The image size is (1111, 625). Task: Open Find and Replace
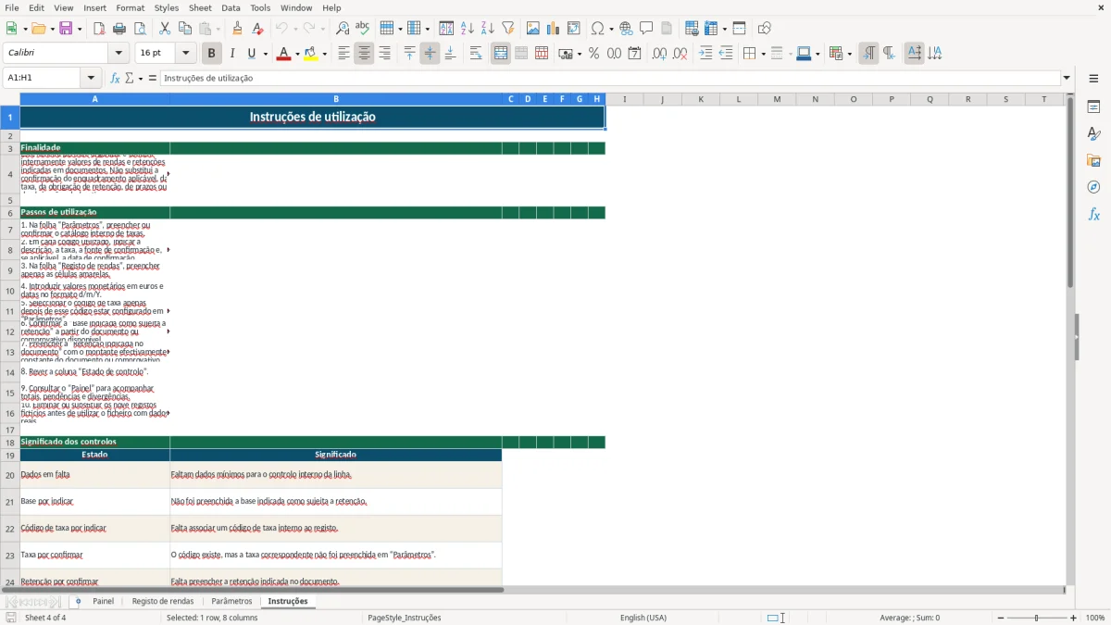point(343,29)
